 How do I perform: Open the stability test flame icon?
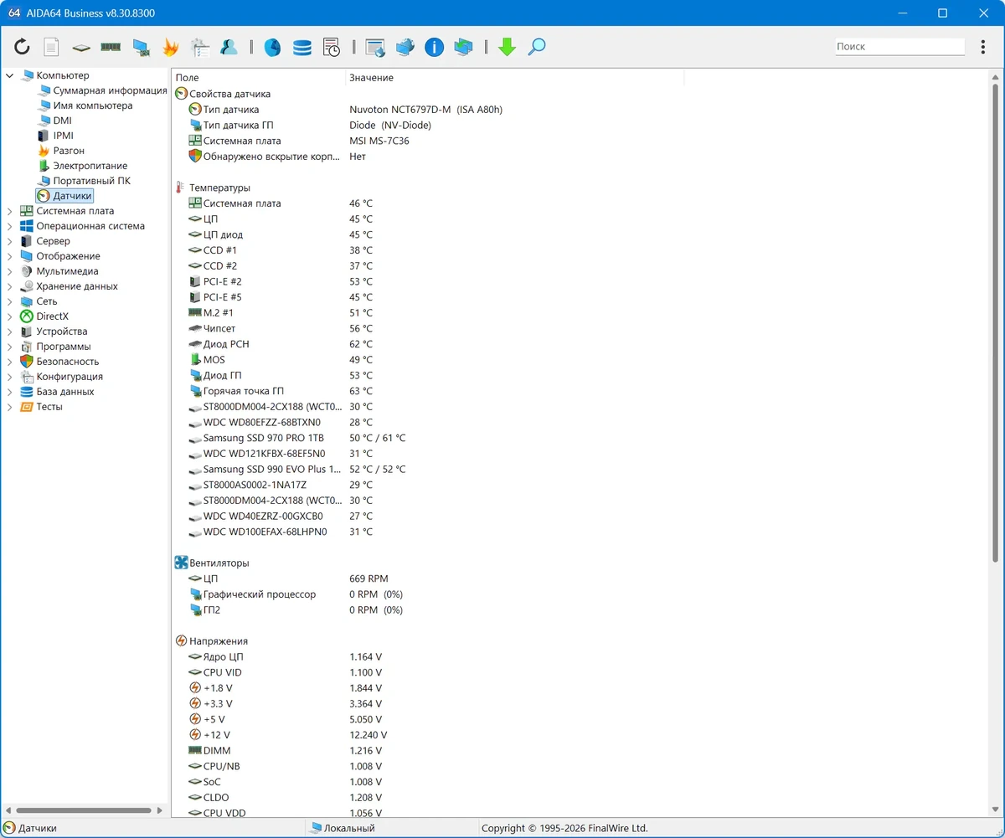click(x=170, y=47)
